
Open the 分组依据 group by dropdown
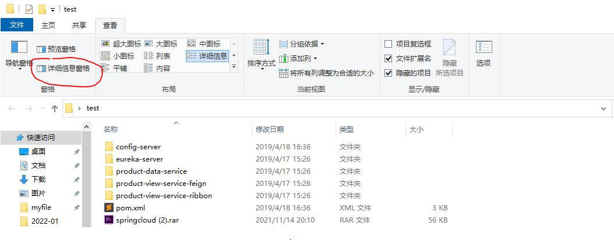pos(302,44)
